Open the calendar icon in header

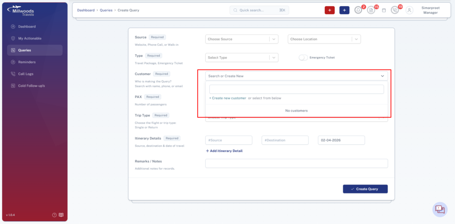[384, 10]
